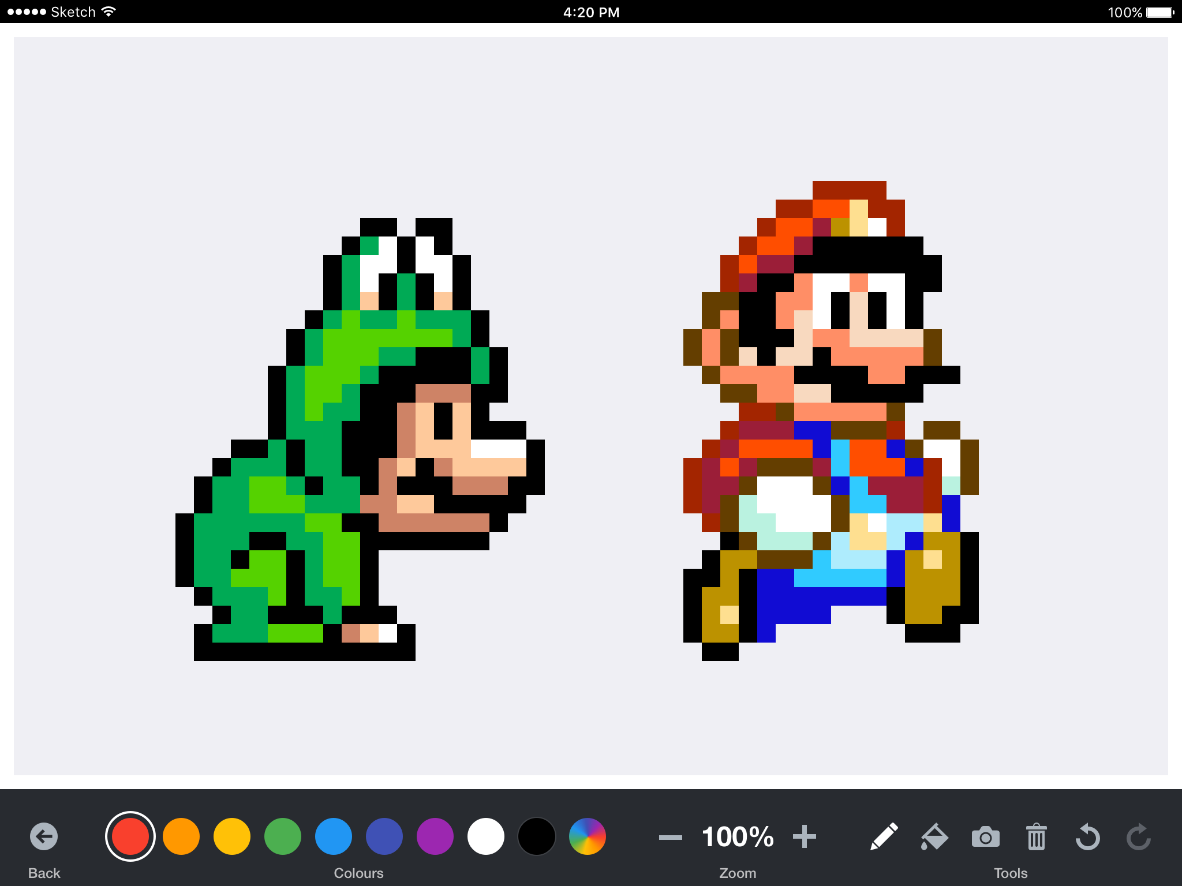Tap the Wi-Fi icon in status bar
Image resolution: width=1182 pixels, height=886 pixels.
[x=108, y=12]
